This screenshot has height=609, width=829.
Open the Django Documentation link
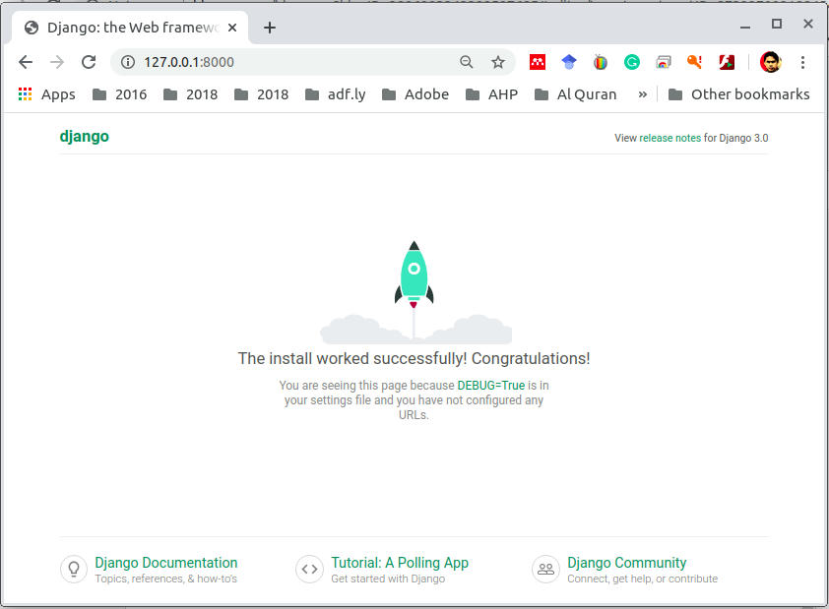pyautogui.click(x=166, y=563)
